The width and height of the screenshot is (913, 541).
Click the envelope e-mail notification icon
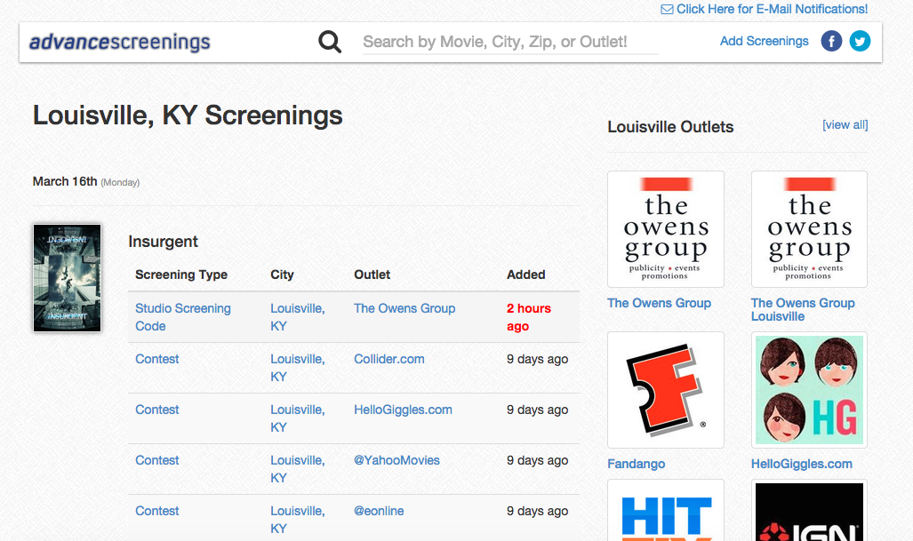(x=668, y=9)
